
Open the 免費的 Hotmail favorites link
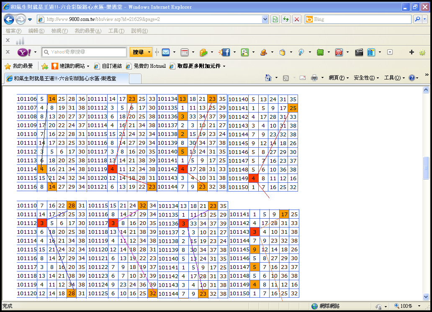[x=146, y=66]
